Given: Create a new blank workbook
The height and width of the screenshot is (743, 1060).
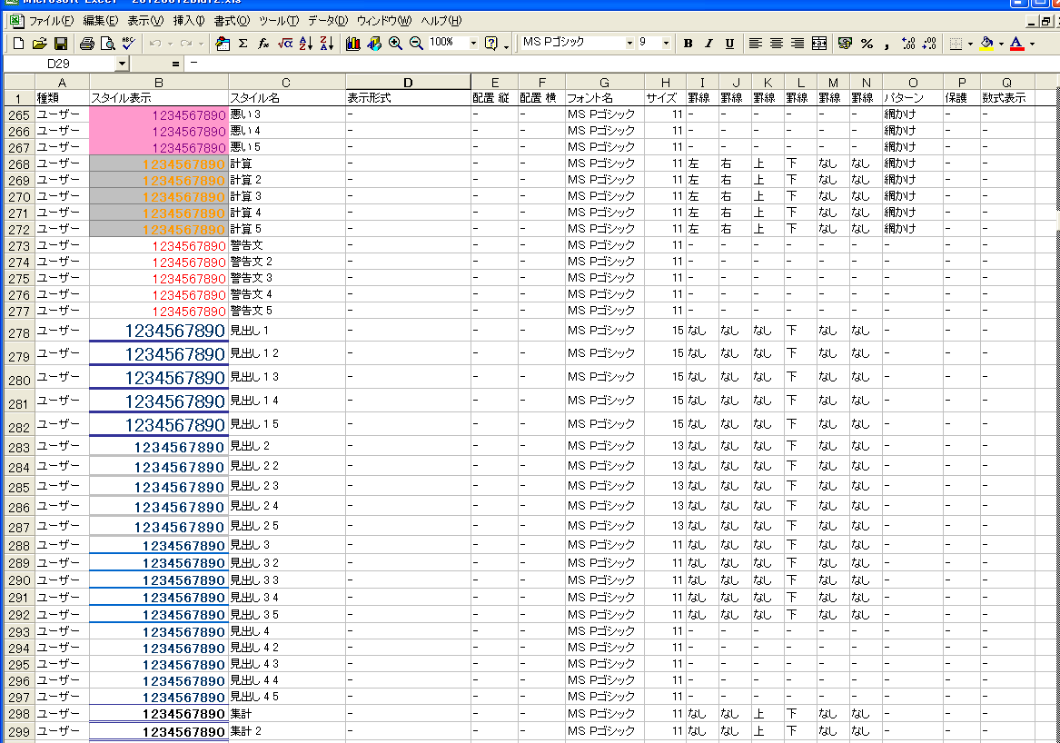Looking at the screenshot, I should click(19, 44).
